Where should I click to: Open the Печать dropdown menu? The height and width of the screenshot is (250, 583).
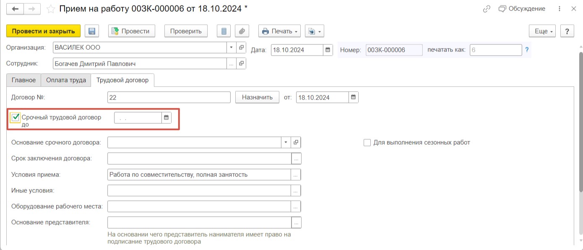tap(279, 31)
